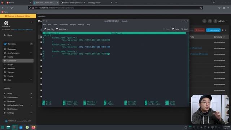Expand Authentication logs chevron

coord(31,105)
